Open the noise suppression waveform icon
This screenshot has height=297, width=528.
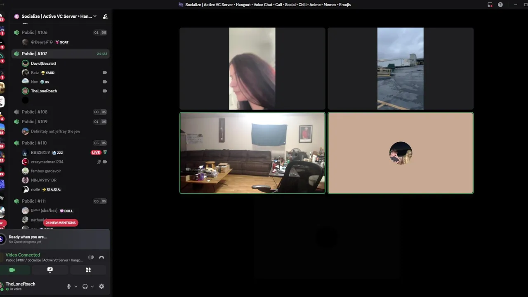(91, 257)
